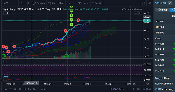Open chart settings gear icon
The image size is (175, 92).
point(148,84)
